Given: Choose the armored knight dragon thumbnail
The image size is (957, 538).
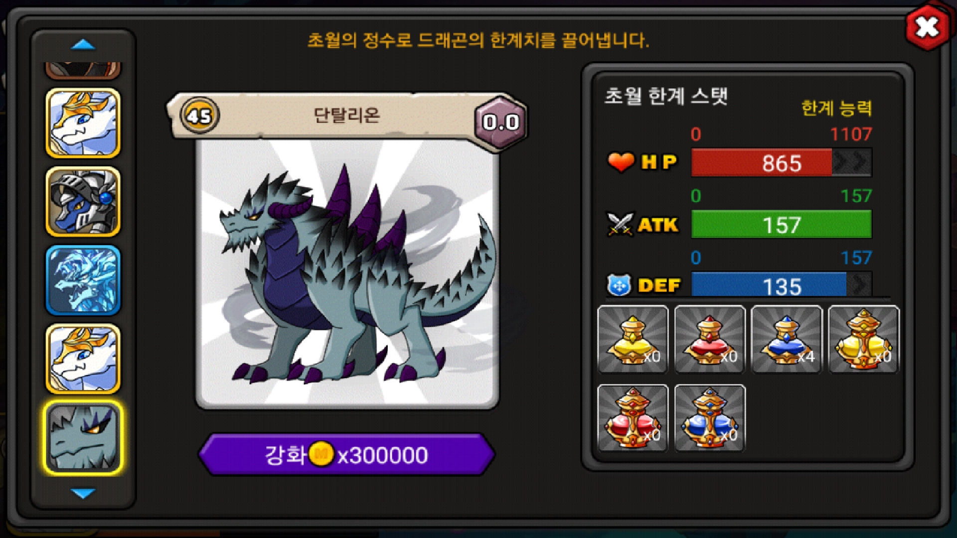Looking at the screenshot, I should point(83,201).
